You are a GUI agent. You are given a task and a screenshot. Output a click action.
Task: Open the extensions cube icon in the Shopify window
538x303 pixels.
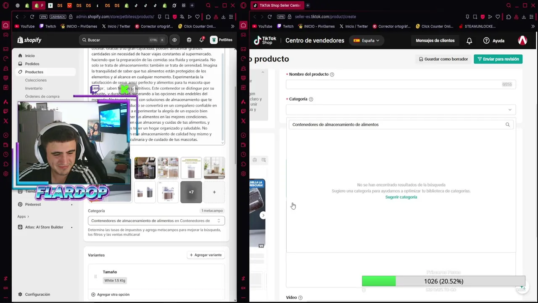click(x=208, y=17)
